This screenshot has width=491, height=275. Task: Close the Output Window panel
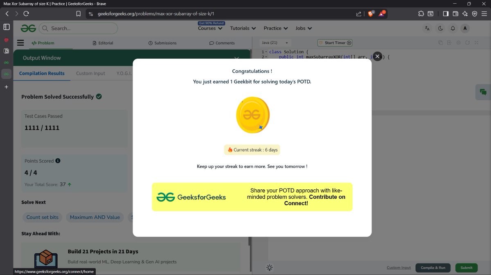click(x=236, y=58)
